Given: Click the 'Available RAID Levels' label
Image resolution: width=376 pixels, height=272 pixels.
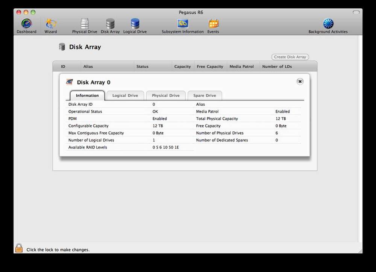Looking at the screenshot, I should coord(88,147).
